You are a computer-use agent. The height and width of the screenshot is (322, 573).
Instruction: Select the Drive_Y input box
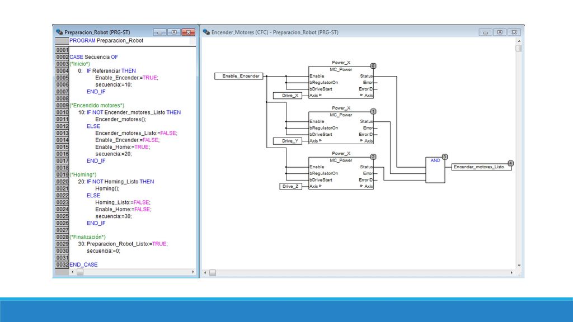288,141
